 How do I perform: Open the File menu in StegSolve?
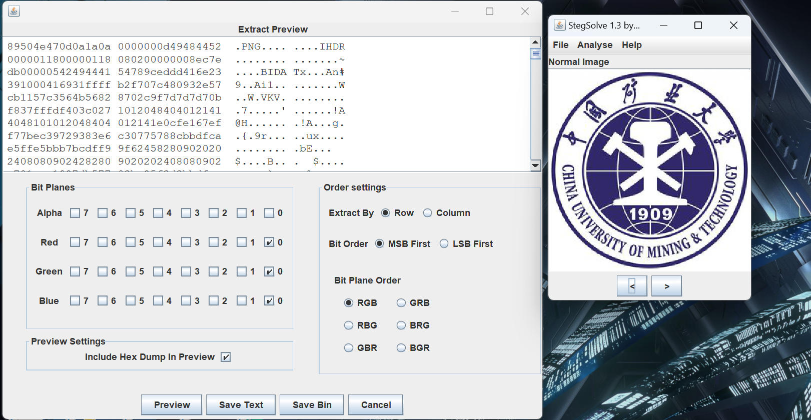click(560, 45)
